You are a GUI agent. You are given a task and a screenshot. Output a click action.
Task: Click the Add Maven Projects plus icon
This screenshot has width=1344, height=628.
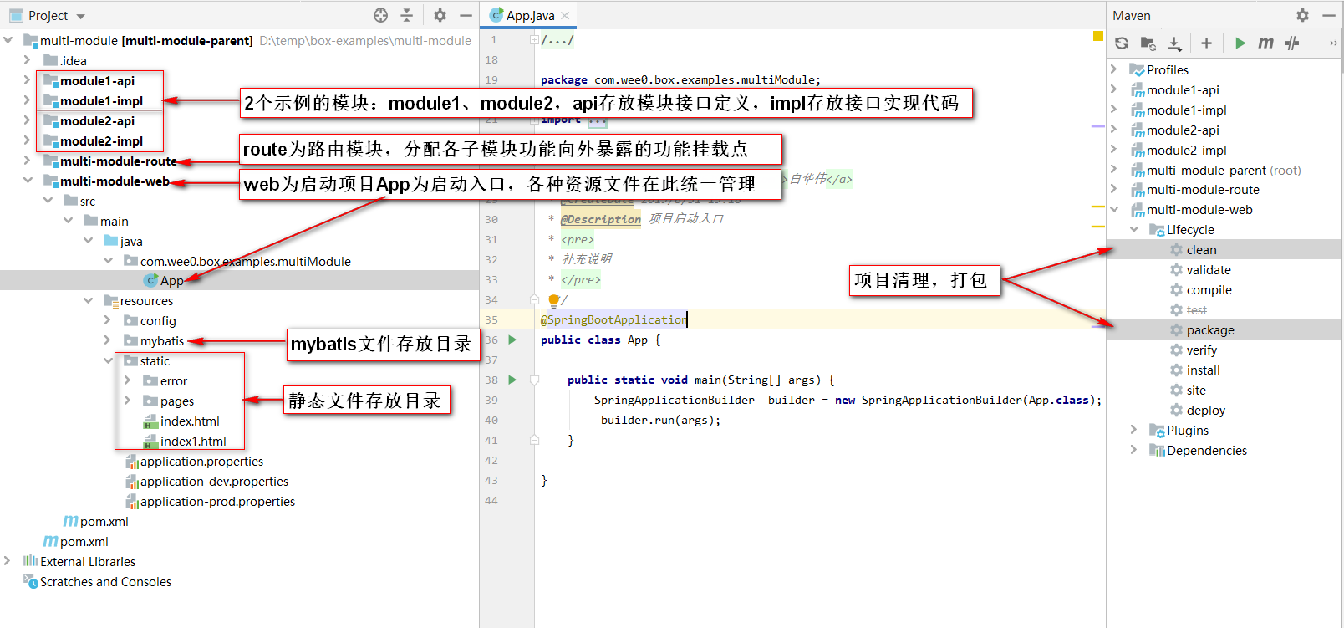pos(1206,43)
